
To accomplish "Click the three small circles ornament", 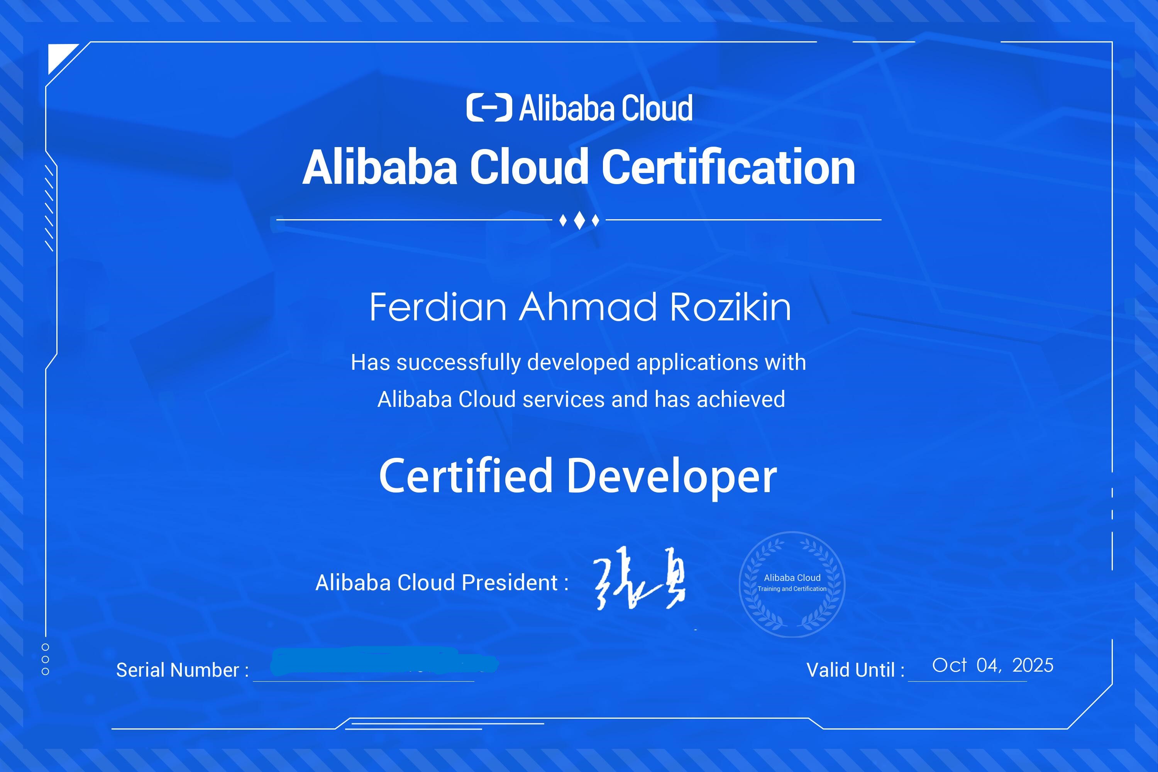I will 45,659.
